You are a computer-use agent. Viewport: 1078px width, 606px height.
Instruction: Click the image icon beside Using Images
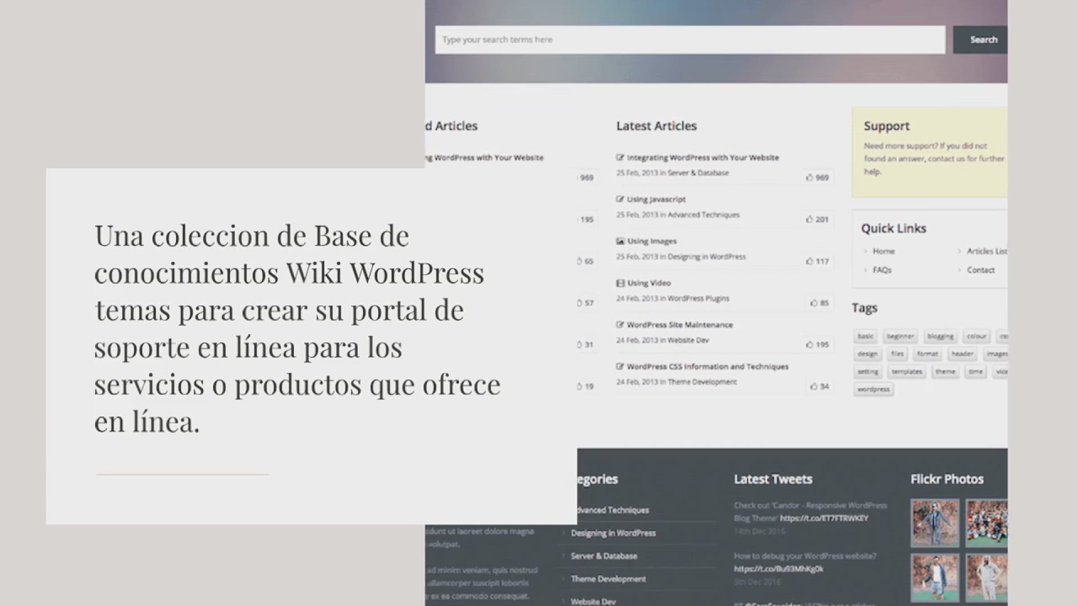620,241
